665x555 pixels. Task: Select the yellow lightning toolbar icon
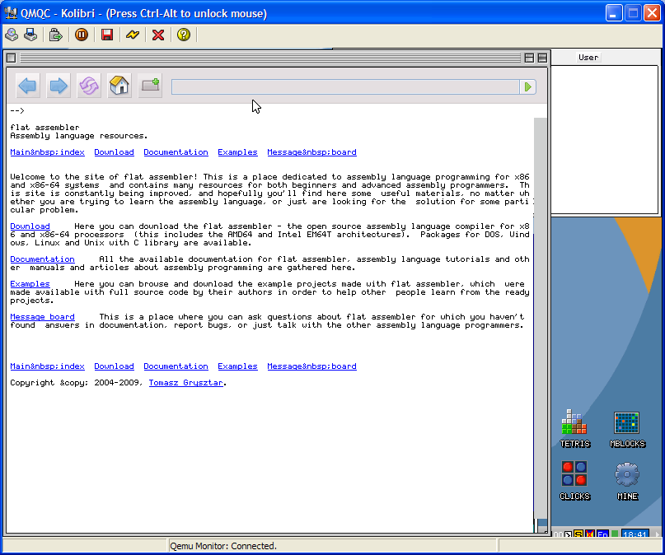tap(132, 35)
